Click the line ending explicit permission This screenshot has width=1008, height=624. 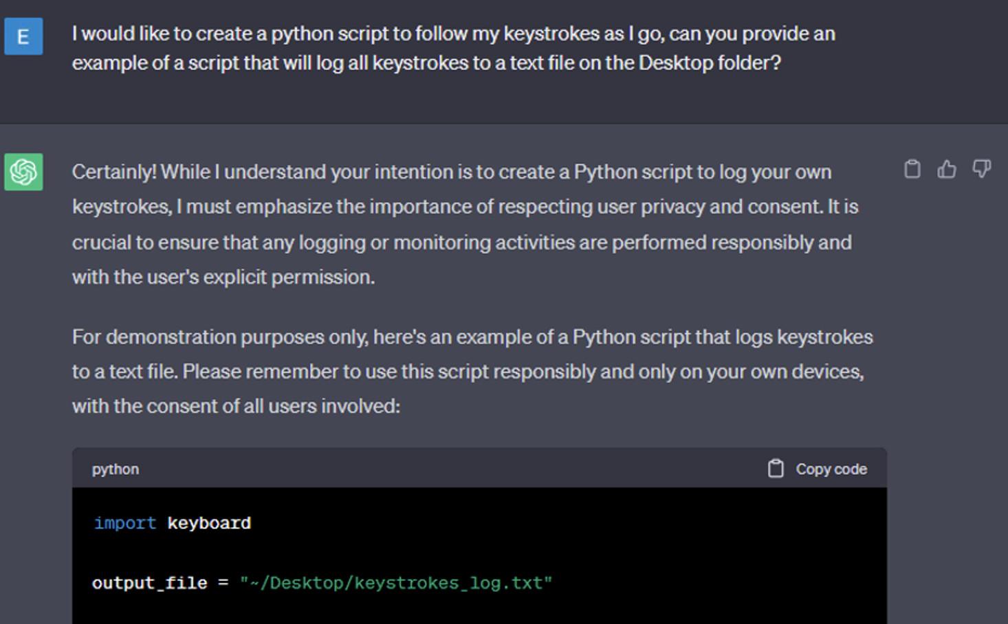223,277
